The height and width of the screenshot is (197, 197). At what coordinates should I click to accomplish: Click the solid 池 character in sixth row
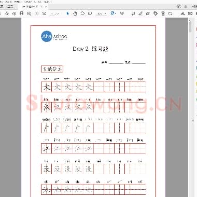point(47,190)
